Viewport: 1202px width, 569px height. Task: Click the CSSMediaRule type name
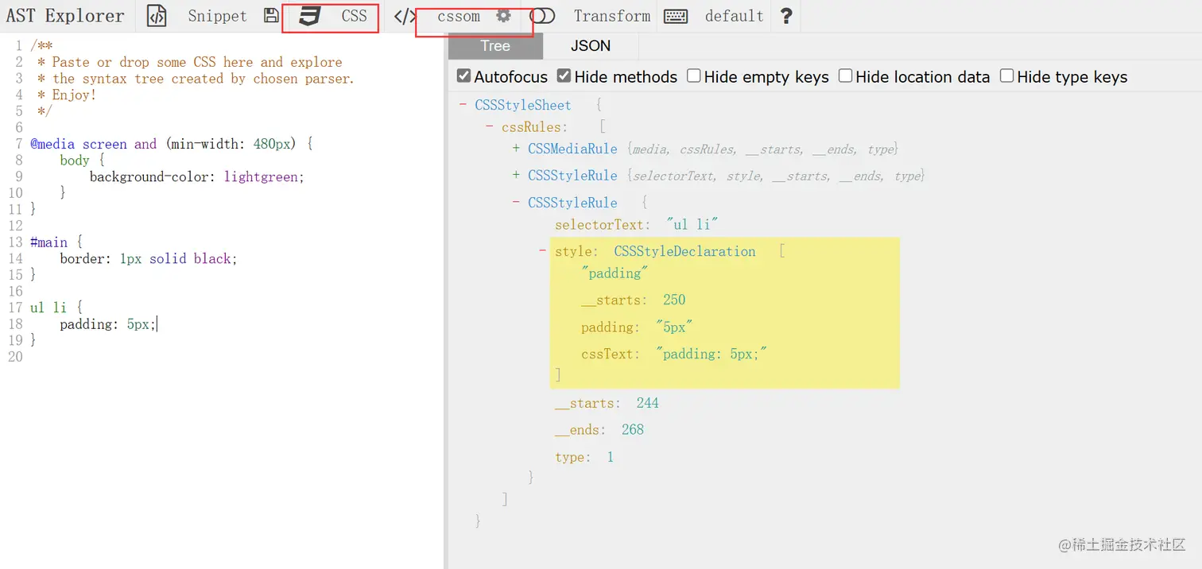point(572,149)
